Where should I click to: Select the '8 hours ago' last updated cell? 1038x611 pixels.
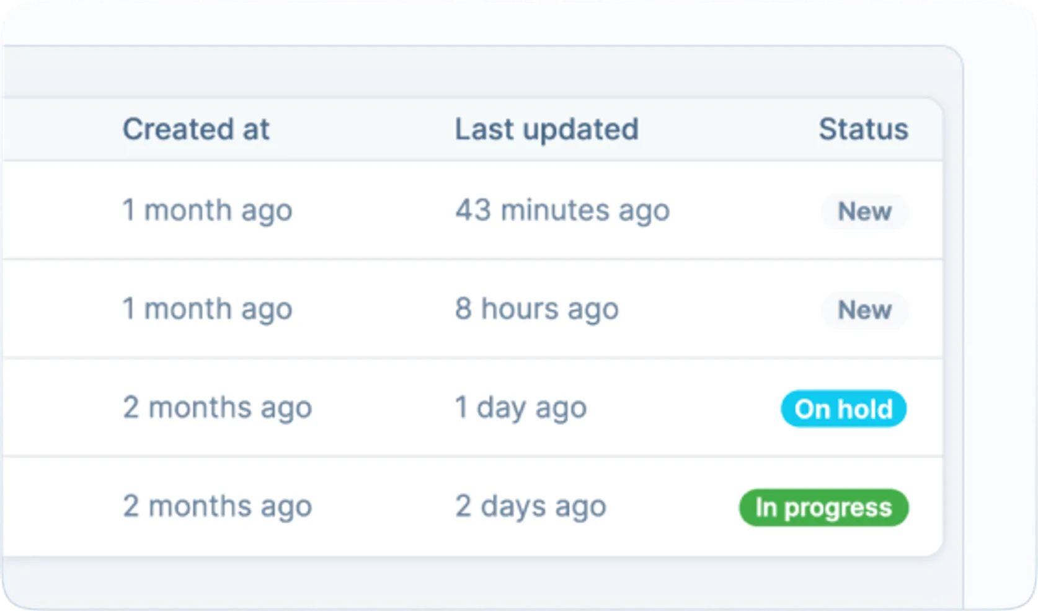[536, 309]
